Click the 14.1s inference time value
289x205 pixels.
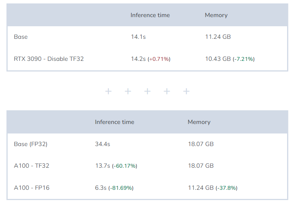pos(138,37)
